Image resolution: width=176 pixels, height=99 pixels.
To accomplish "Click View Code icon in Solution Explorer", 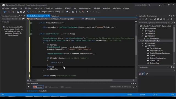I will click(x=168, y=19).
